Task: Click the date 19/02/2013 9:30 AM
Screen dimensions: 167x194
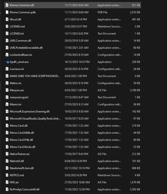Action: pos(76,111)
